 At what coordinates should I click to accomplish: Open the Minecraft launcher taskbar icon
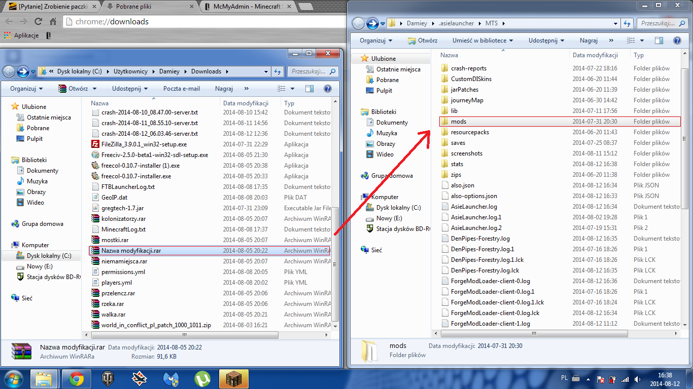[234, 378]
